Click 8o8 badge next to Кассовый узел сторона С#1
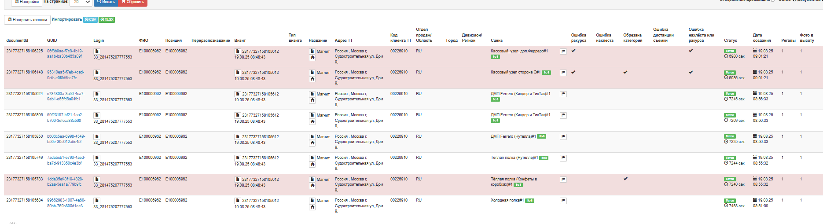The image size is (823, 224). click(x=546, y=73)
